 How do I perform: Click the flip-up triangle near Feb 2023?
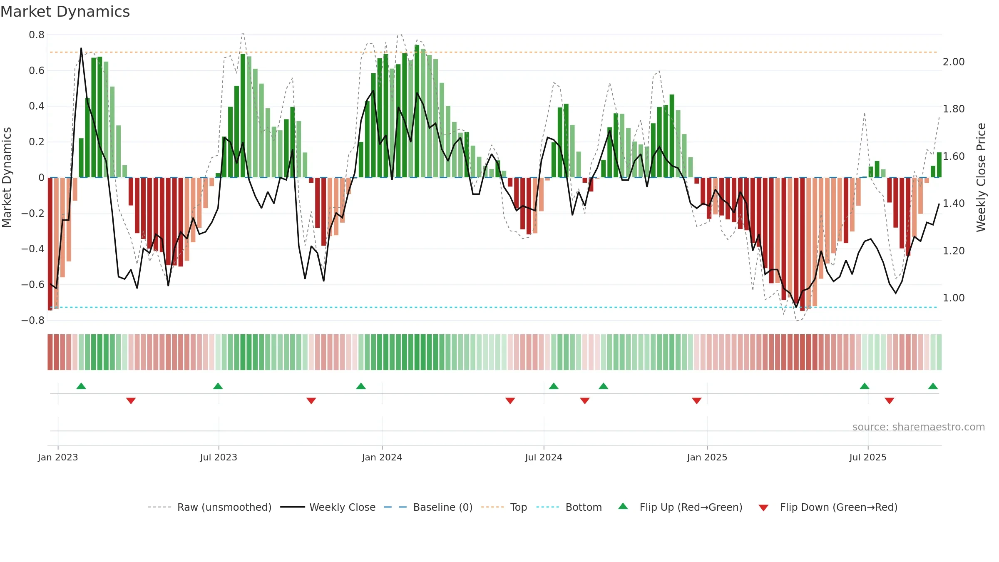[81, 386]
